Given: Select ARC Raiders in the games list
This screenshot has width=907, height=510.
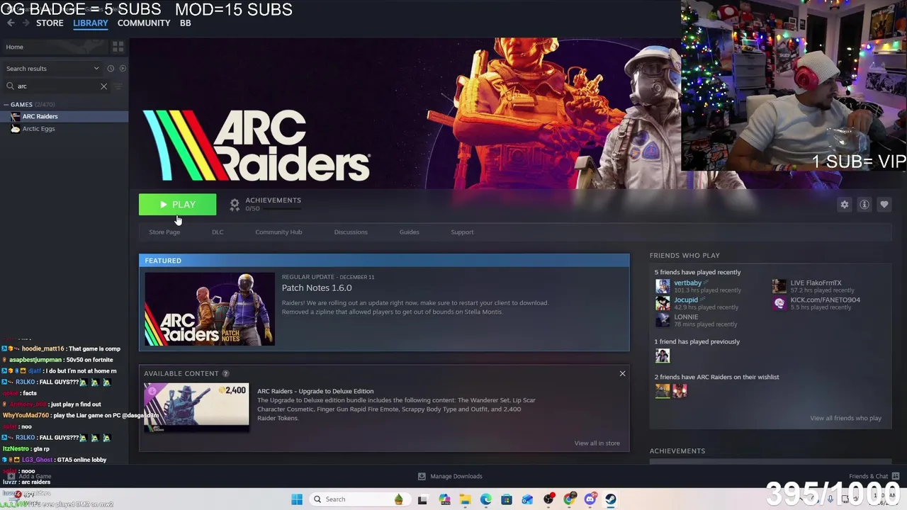Looking at the screenshot, I should (x=64, y=116).
